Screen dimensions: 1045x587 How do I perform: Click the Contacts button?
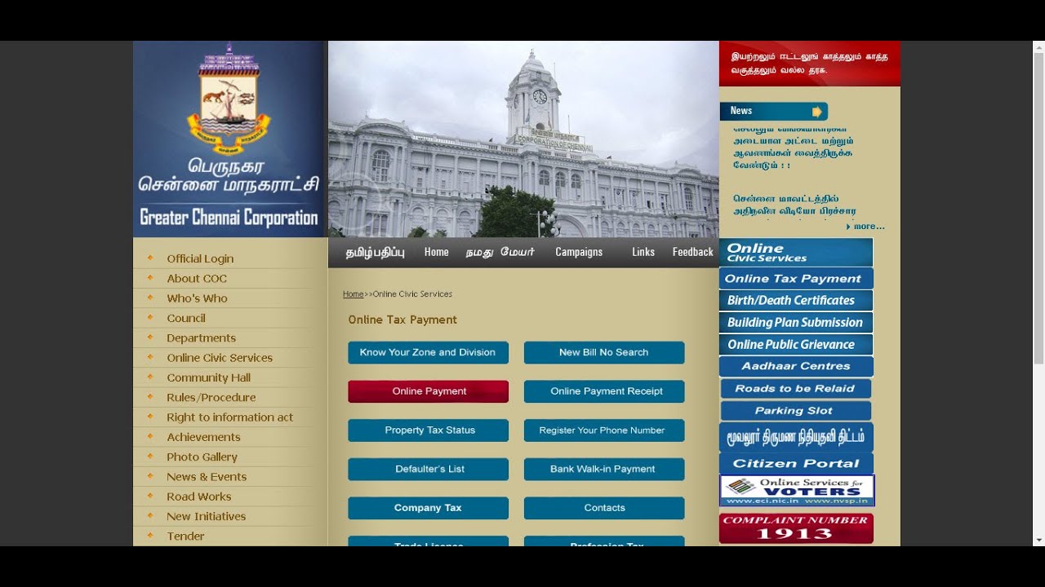[604, 508]
